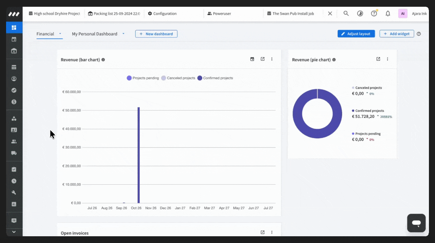
Task: Open Revenue pie chart more options menu
Action: tap(387, 59)
